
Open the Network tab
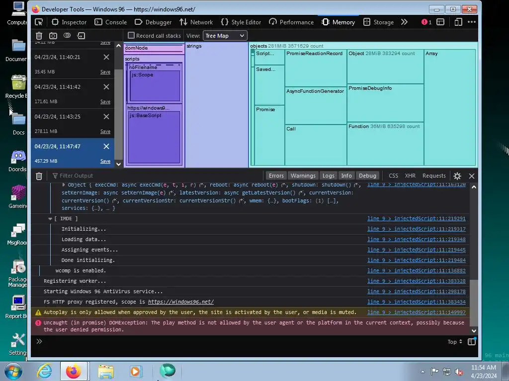point(196,22)
